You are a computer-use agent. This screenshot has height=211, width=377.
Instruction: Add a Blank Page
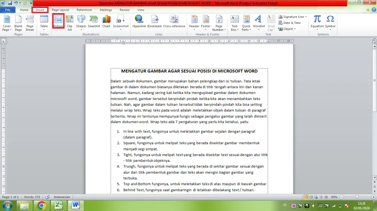tap(18, 23)
